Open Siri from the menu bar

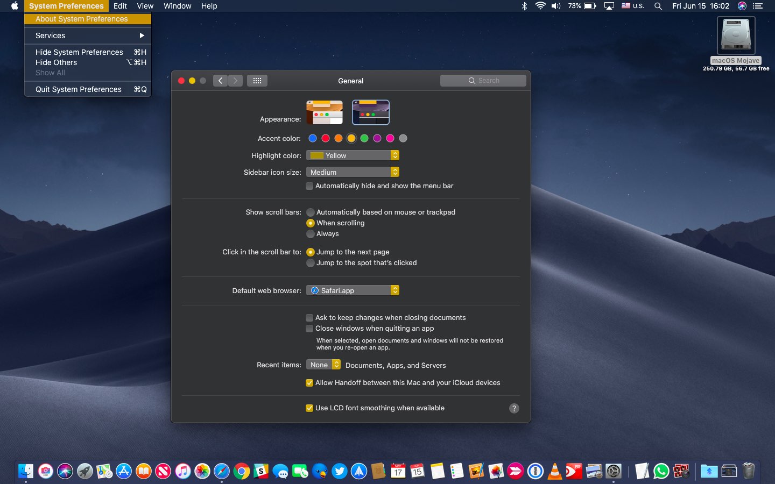click(742, 6)
